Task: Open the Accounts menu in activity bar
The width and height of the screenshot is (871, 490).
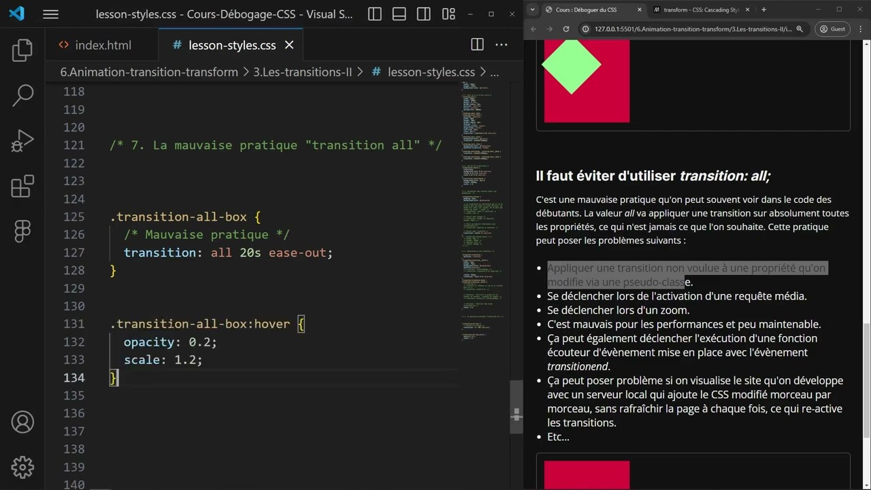Action: point(22,422)
